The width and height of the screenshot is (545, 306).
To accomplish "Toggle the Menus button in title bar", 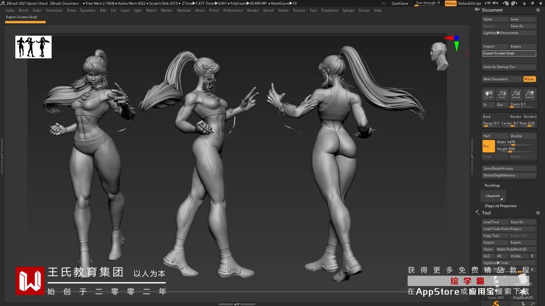I will point(451,3).
